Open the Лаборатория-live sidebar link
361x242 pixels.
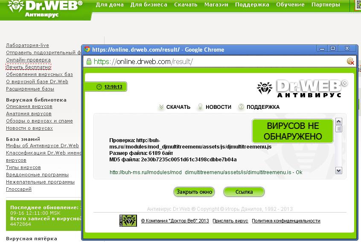[x=27, y=45]
